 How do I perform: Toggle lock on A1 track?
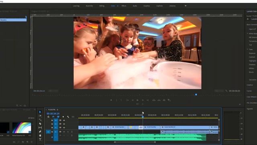pyautogui.click(x=52, y=132)
